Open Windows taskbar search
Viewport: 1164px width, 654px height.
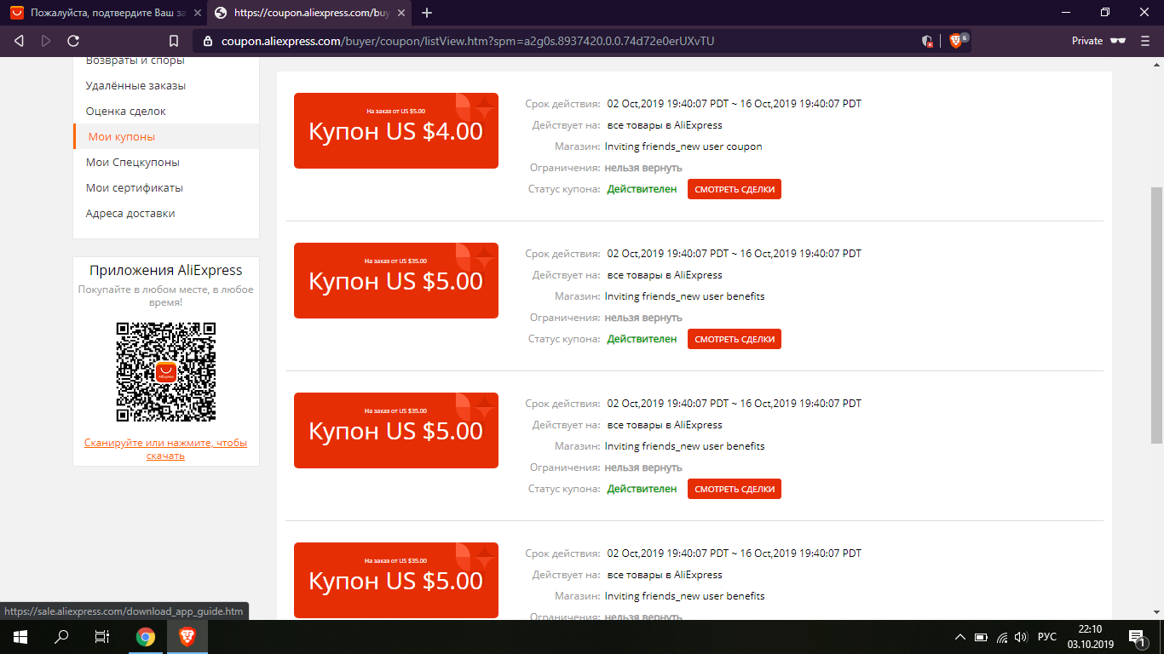(x=61, y=637)
